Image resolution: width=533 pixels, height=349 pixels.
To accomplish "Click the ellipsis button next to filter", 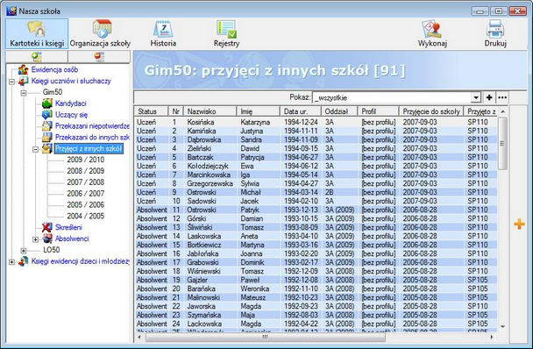I will (502, 97).
